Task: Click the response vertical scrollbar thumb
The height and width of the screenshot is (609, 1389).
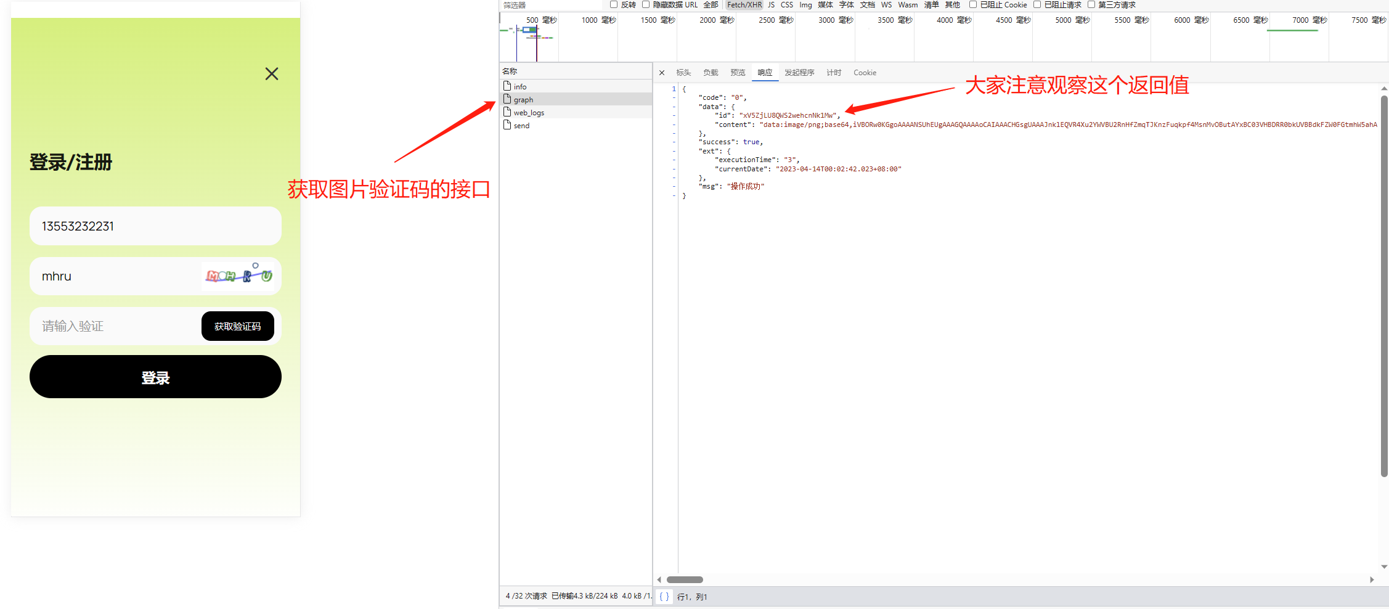Action: point(1384,286)
